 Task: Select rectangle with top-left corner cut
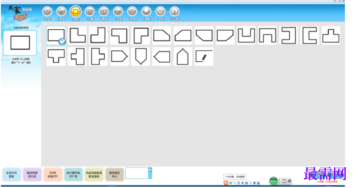(x=183, y=35)
